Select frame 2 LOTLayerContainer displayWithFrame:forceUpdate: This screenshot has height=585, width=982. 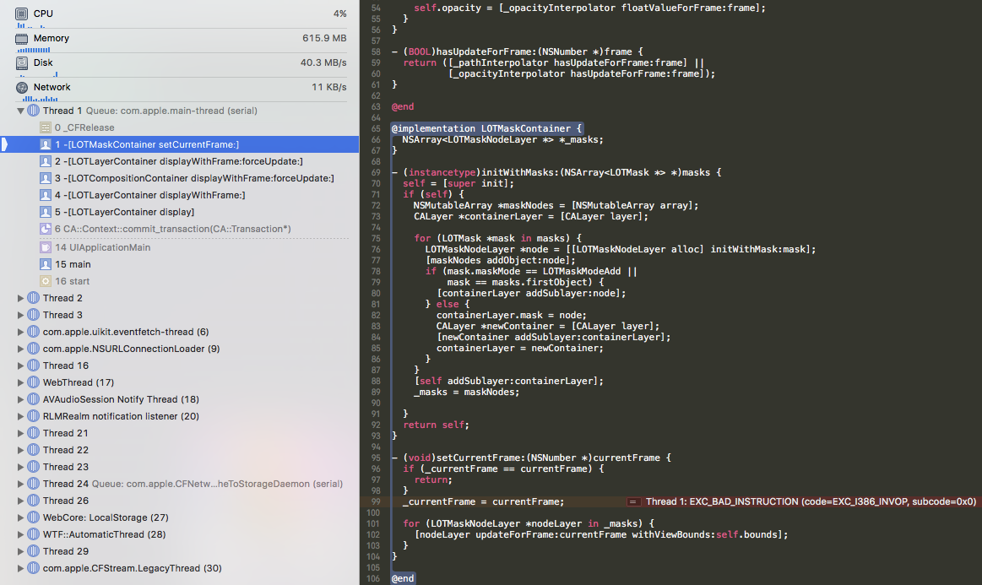coord(180,161)
